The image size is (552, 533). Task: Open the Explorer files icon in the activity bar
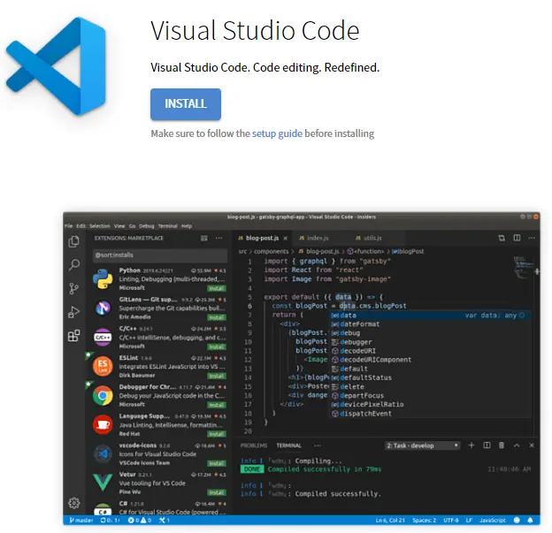pyautogui.click(x=74, y=241)
